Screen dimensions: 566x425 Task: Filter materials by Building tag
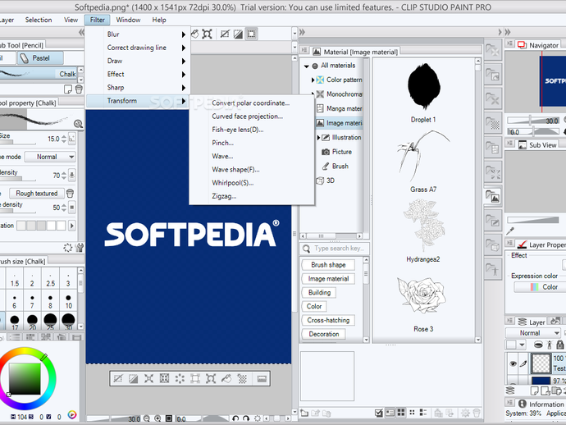click(319, 292)
